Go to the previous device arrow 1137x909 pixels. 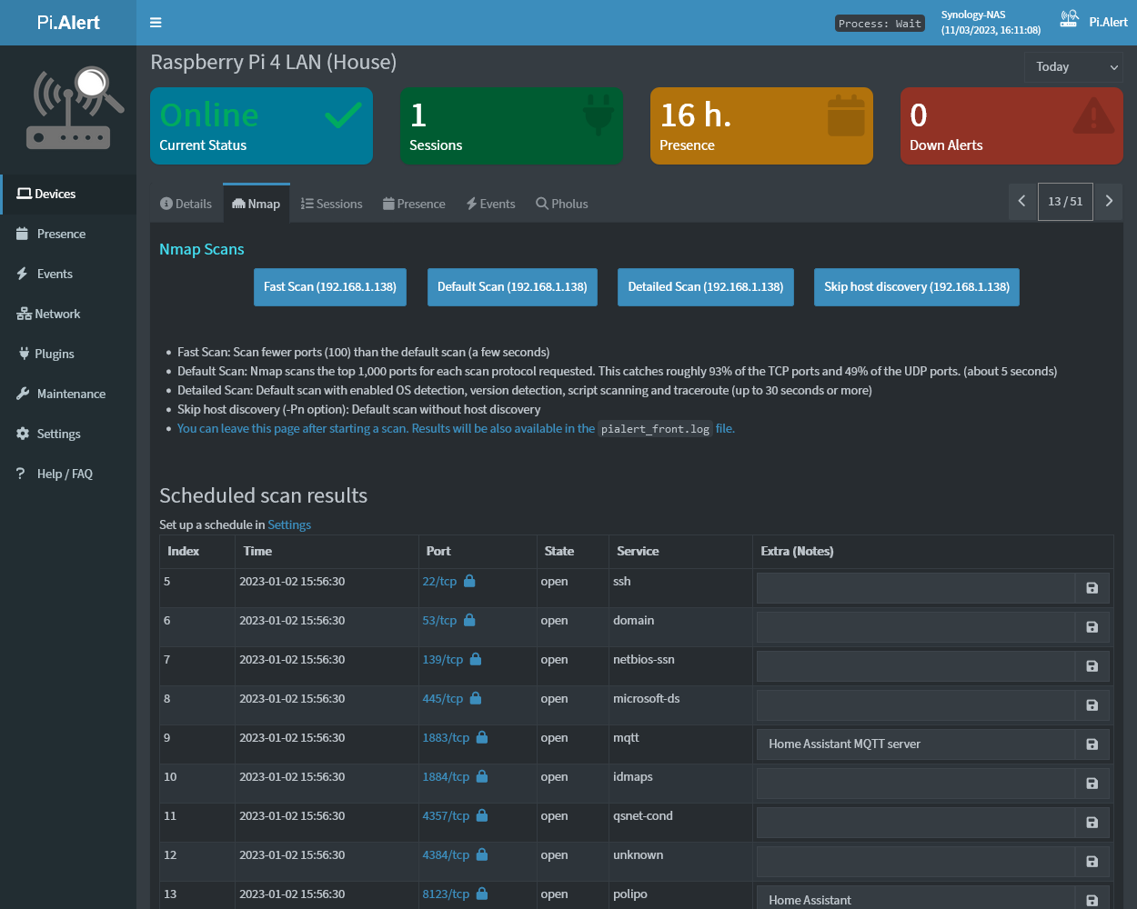click(x=1021, y=201)
